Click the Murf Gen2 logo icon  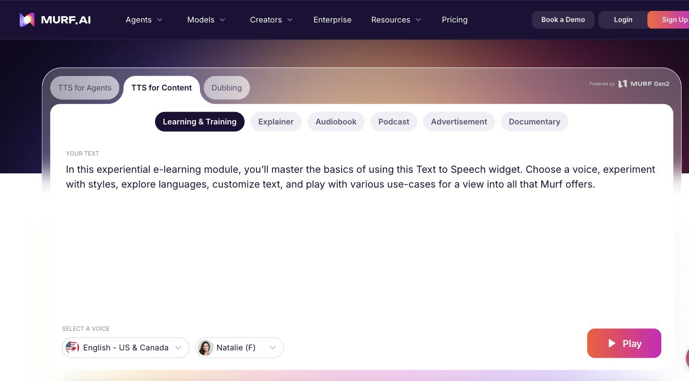pyautogui.click(x=622, y=84)
